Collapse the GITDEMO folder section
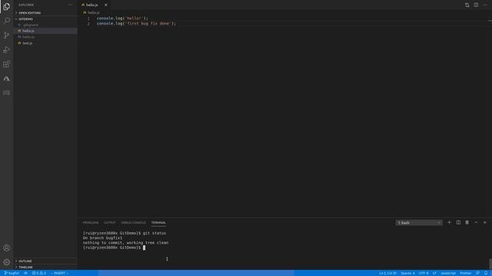The height and width of the screenshot is (276, 492). click(x=45, y=18)
